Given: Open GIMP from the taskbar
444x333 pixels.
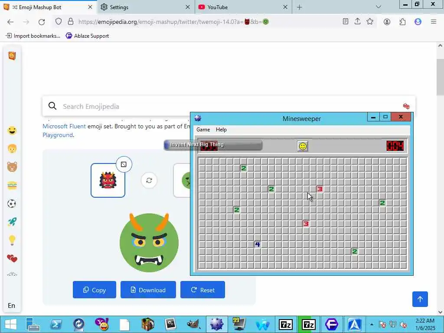Looking at the screenshot, I should point(194,324).
